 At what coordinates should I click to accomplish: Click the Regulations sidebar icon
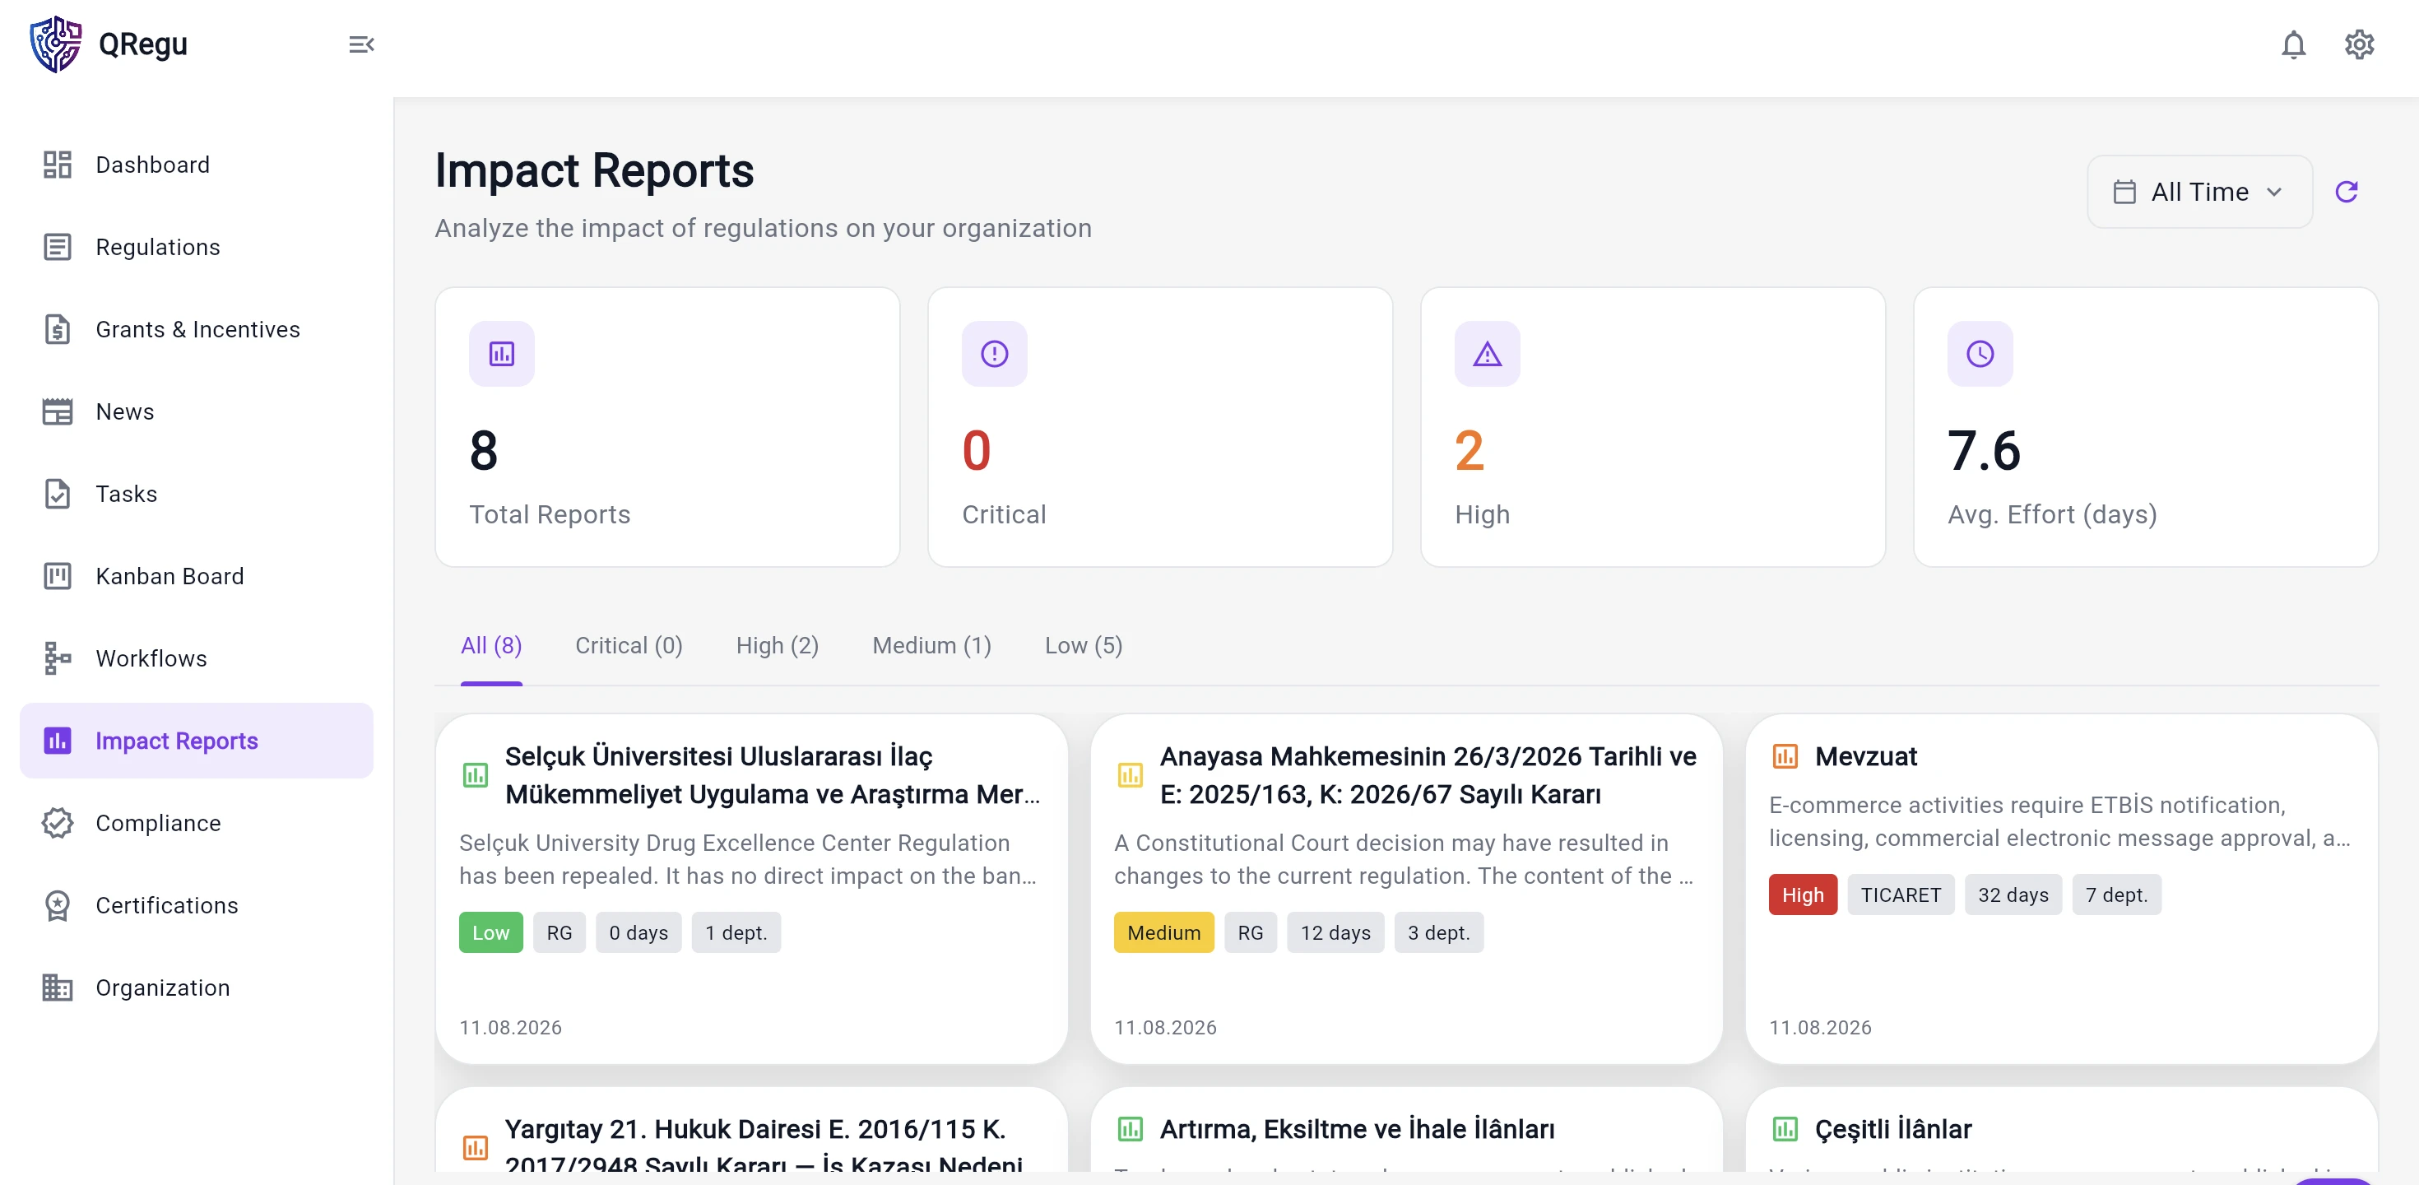58,247
